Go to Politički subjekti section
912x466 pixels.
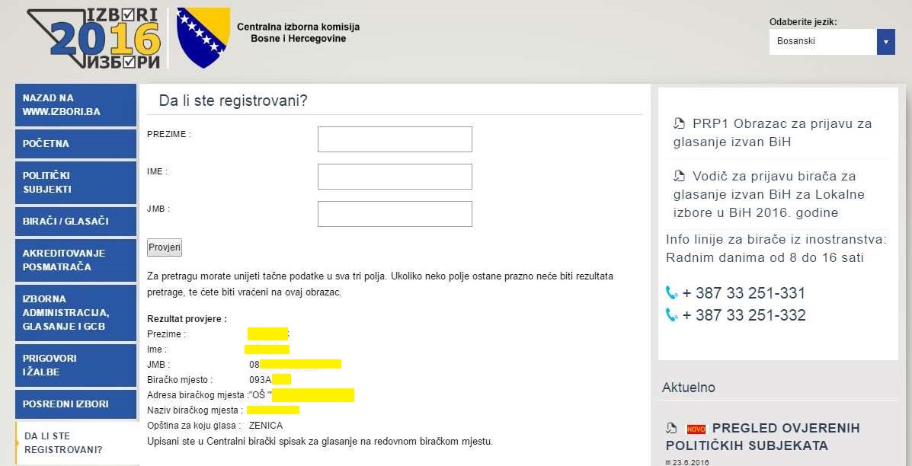(x=75, y=182)
